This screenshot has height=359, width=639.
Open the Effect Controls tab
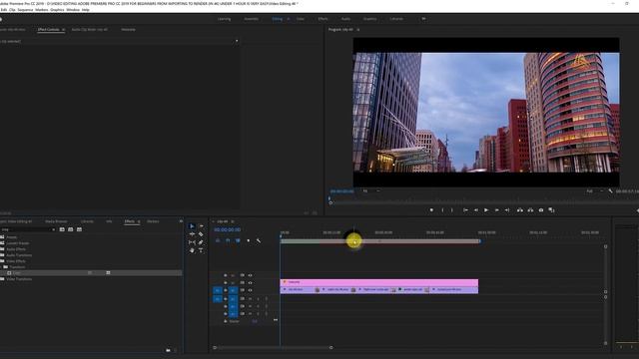click(49, 30)
